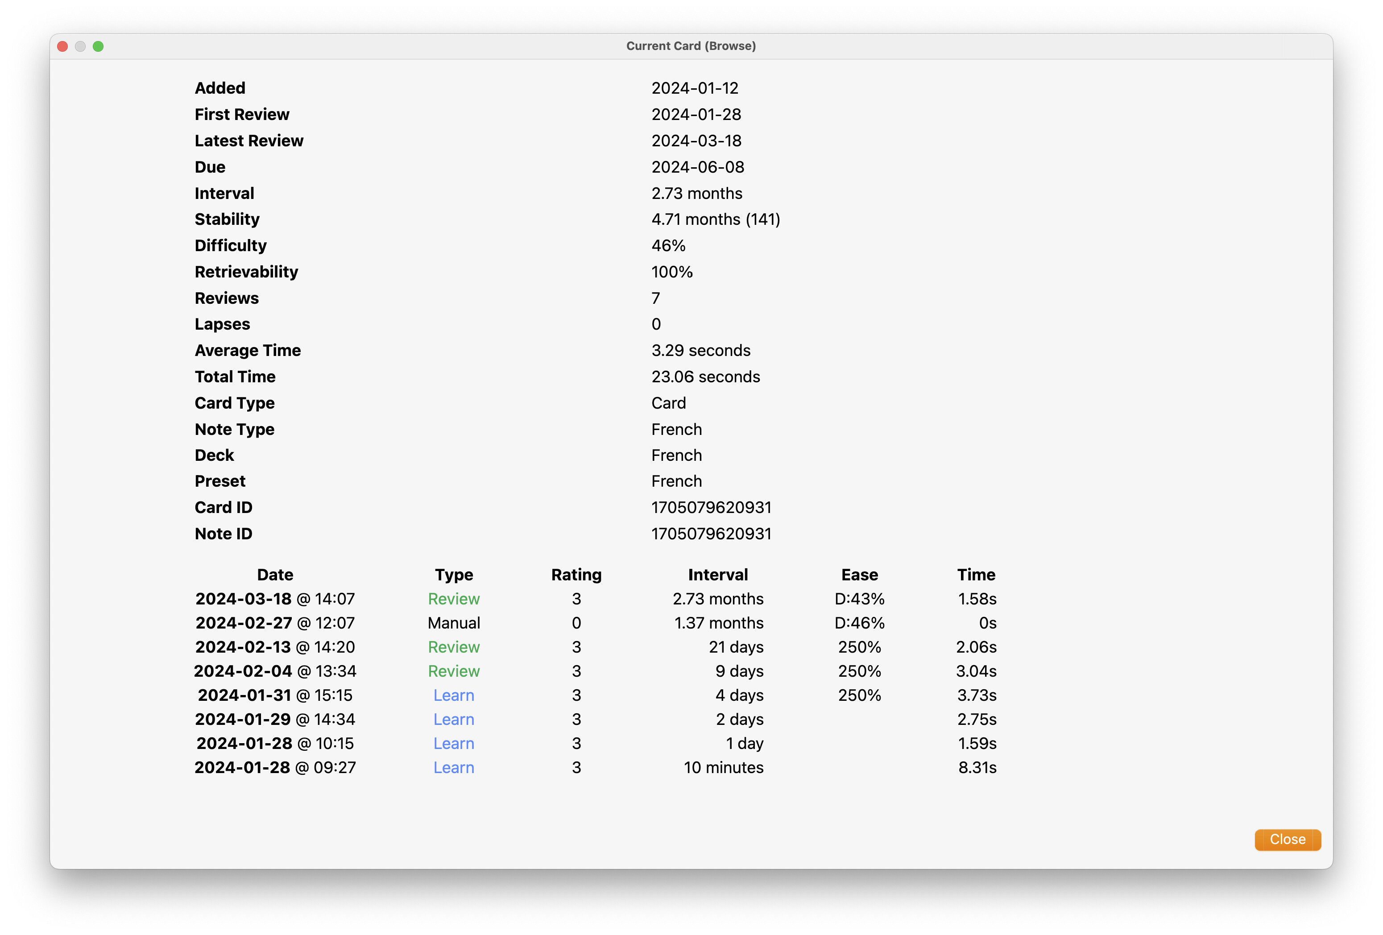
Task: Click the Retrievability value 100%
Action: click(672, 271)
